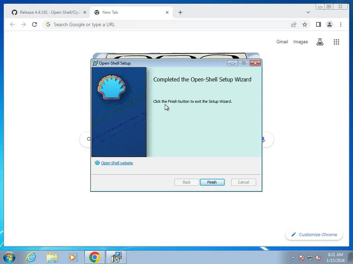This screenshot has width=353, height=264.
Task: Bookmark this tab with the star
Action: [x=305, y=24]
